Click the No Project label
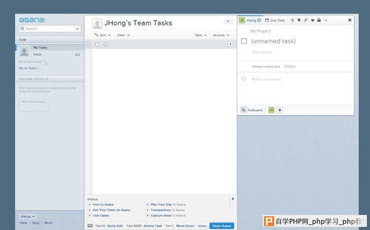Viewport: 370px width, 230px height. (260, 31)
